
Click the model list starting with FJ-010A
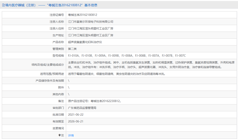[x=127, y=55]
